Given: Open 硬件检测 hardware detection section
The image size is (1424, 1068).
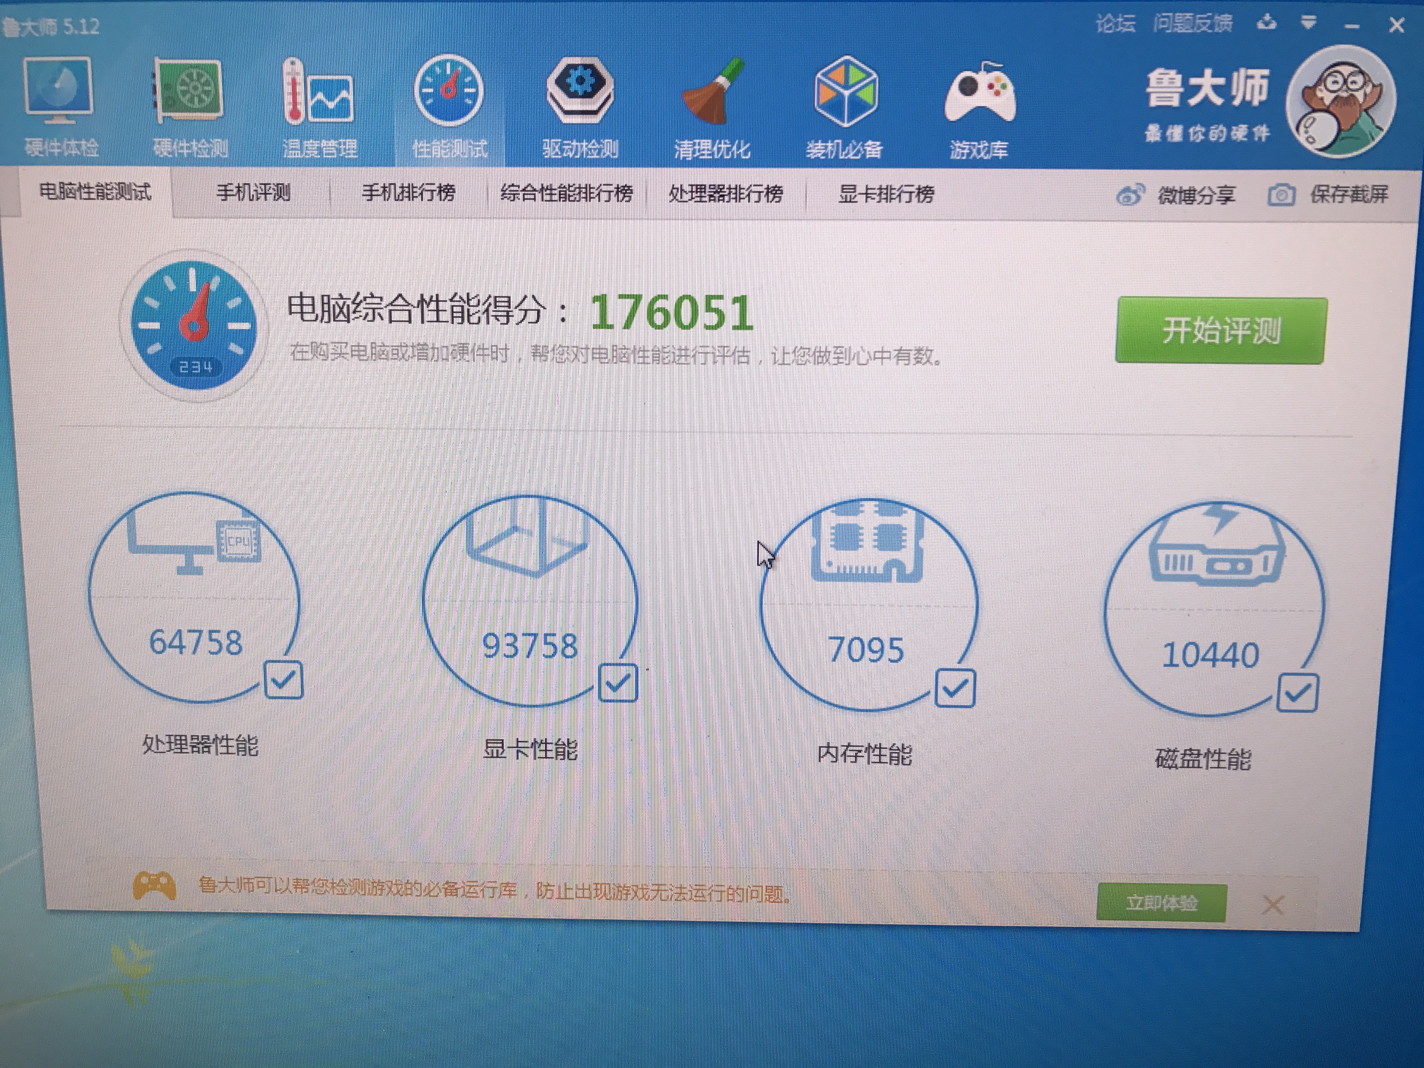Looking at the screenshot, I should click(190, 107).
